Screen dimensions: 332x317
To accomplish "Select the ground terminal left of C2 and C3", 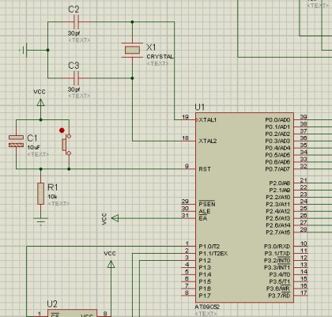I will click(24, 50).
